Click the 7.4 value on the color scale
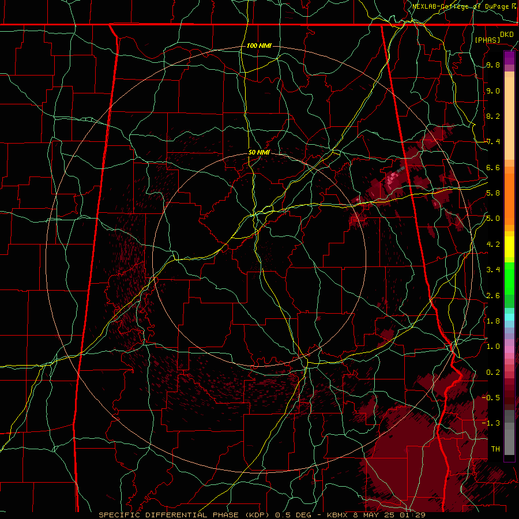Viewport: 519px width, 519px height. (493, 142)
